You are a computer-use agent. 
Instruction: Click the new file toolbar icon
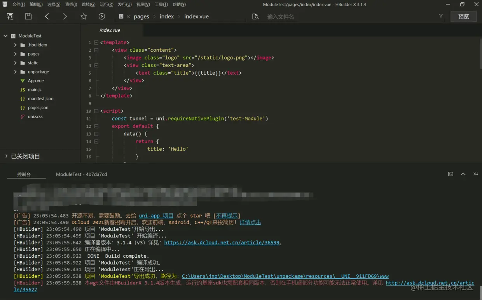coord(10,16)
